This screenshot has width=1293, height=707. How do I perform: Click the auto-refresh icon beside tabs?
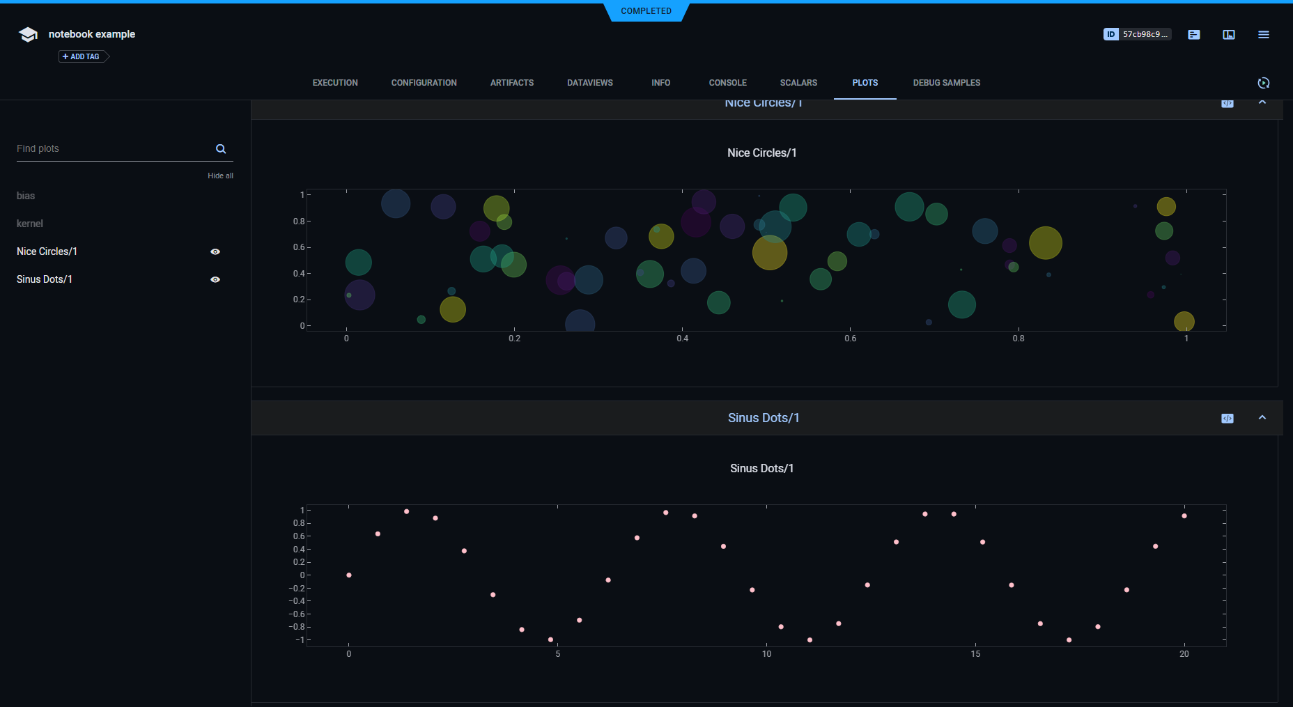(1263, 83)
